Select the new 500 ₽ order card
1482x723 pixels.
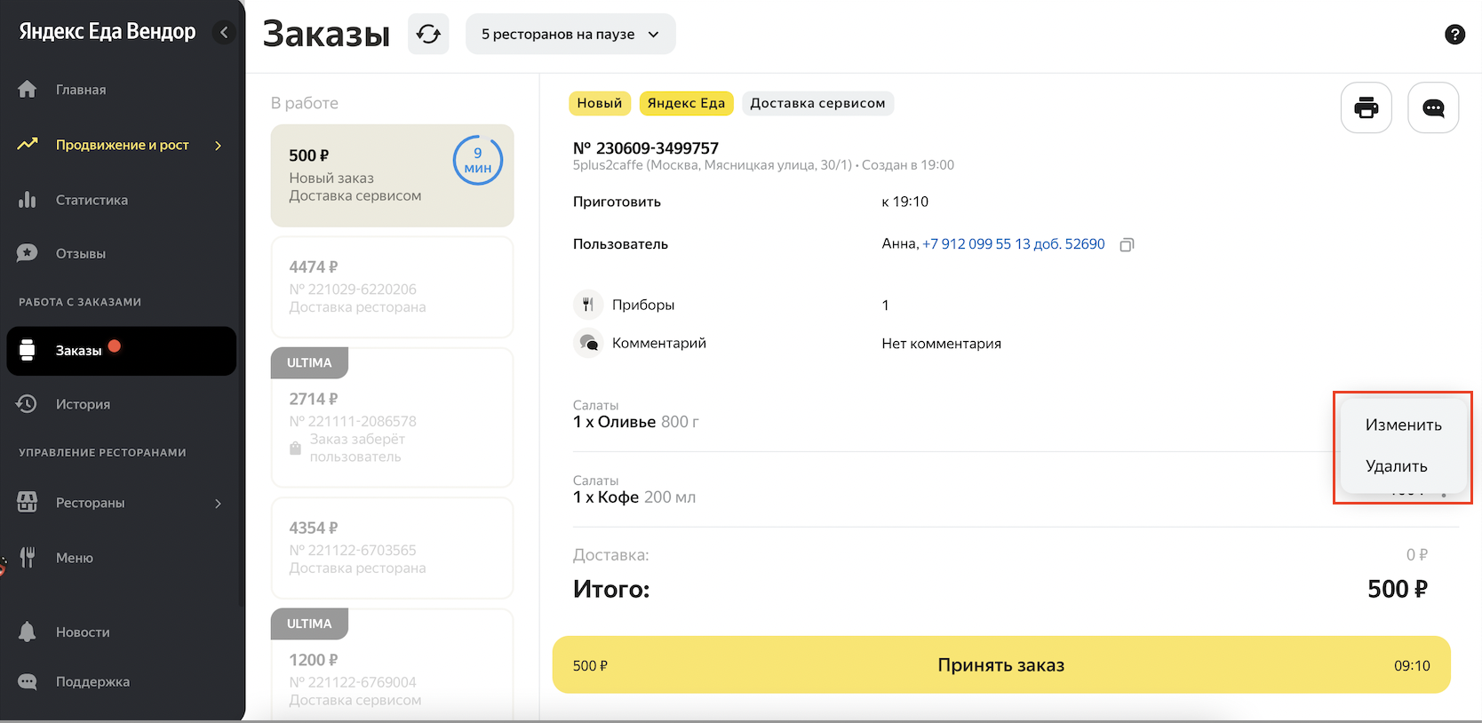coord(392,175)
